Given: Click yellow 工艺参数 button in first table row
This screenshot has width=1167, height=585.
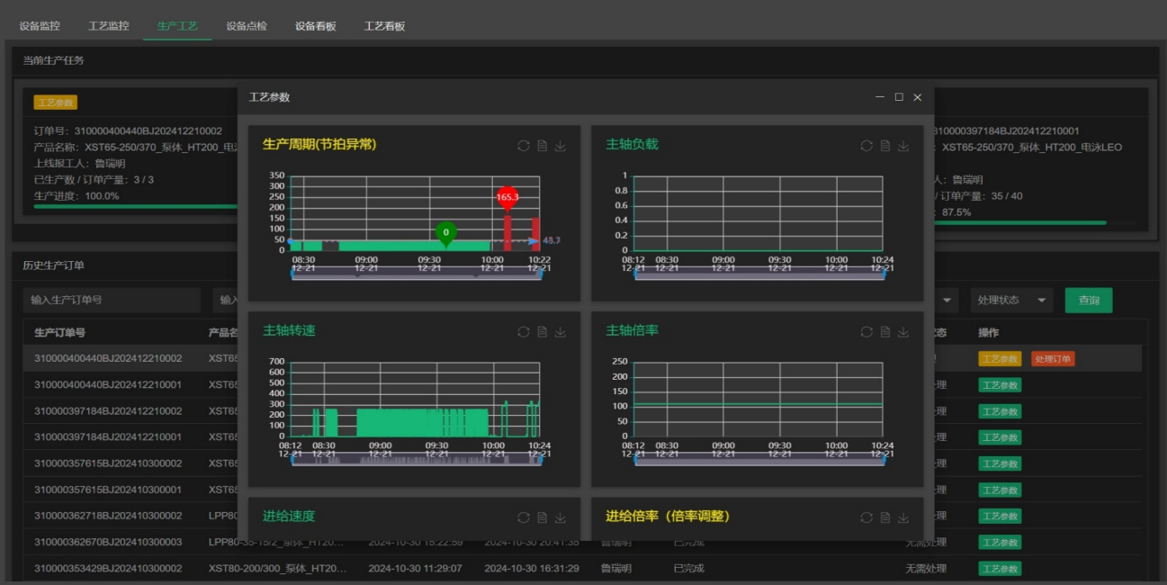Looking at the screenshot, I should click(1000, 359).
